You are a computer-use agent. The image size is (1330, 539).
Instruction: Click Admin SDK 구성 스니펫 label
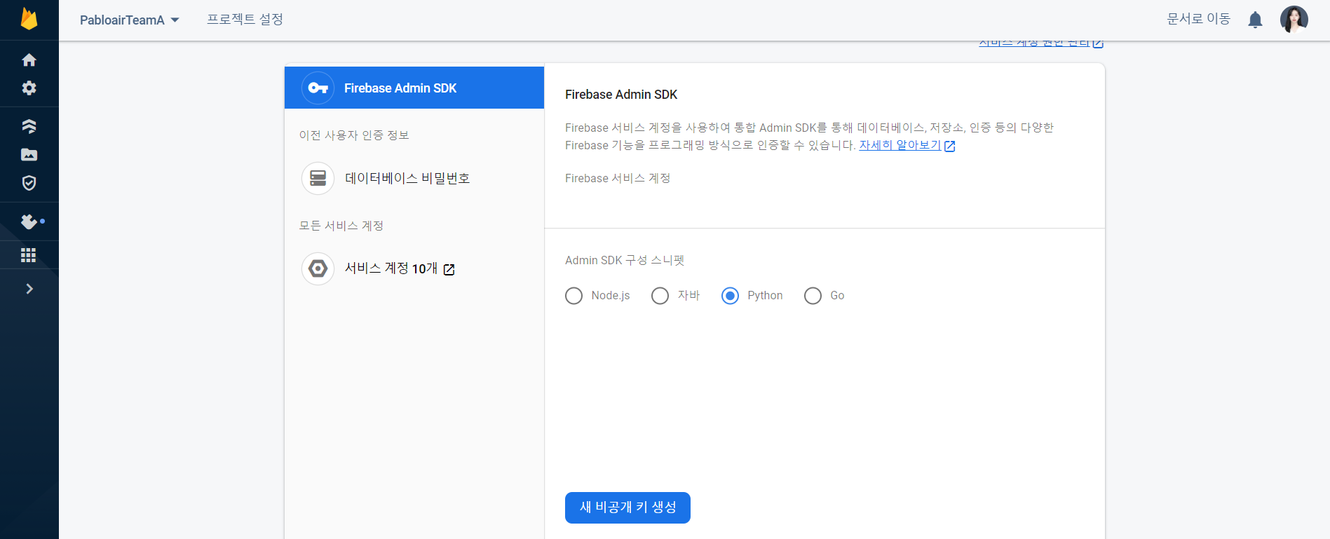(x=625, y=260)
